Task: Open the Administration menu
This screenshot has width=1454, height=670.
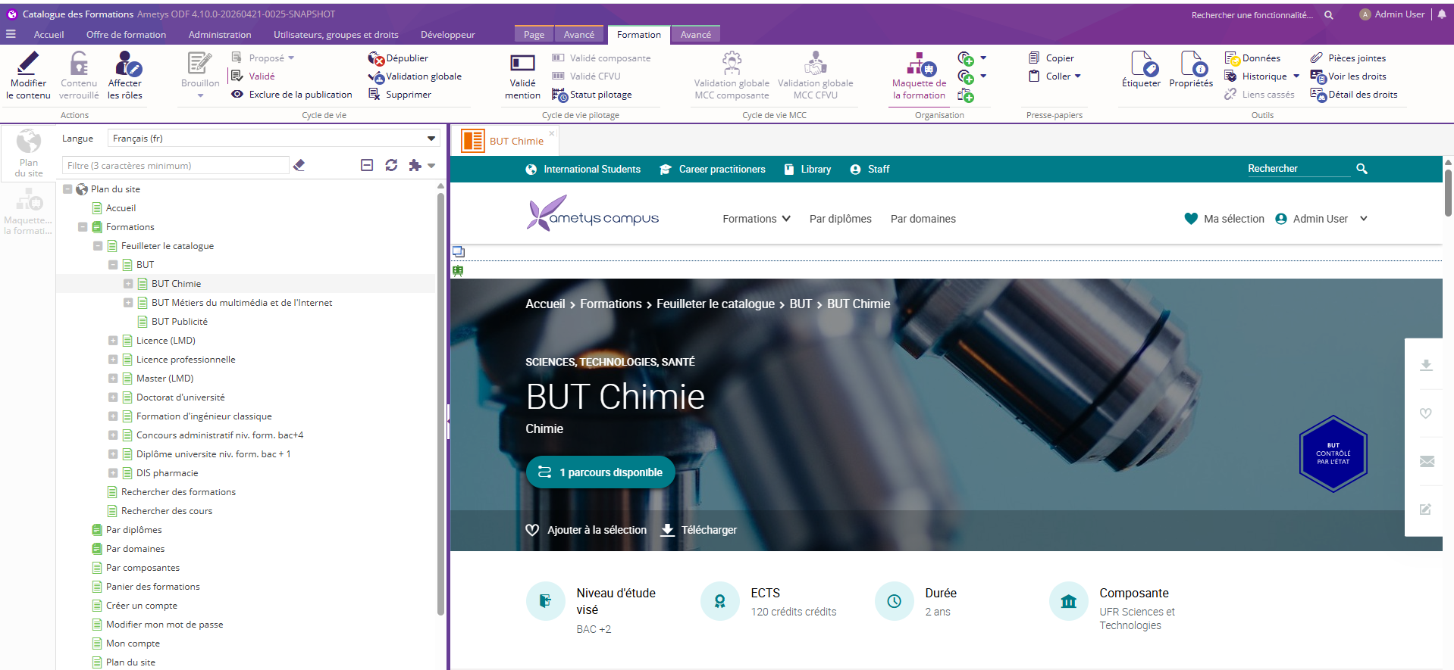Action: point(220,35)
